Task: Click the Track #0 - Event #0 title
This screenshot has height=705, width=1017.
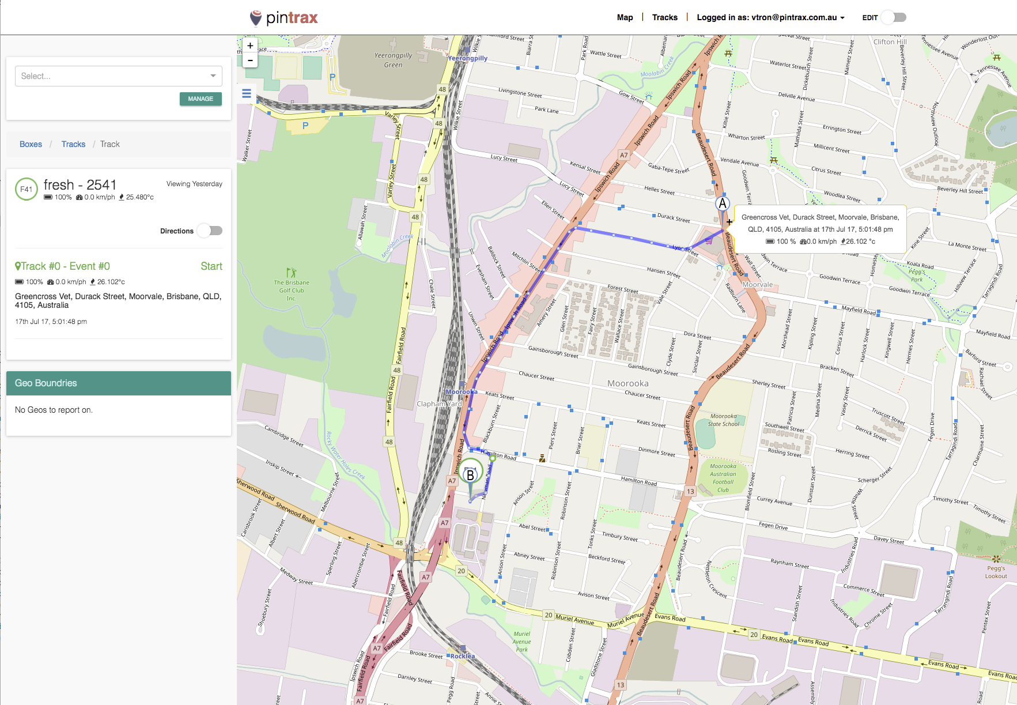Action: [66, 266]
